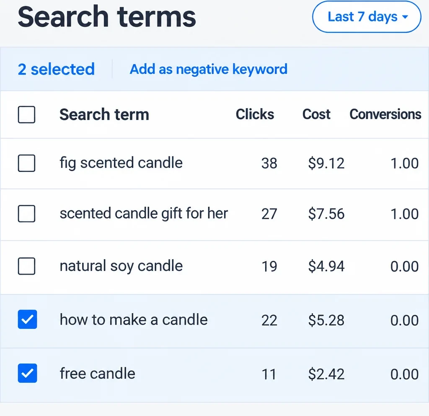Click the $7.56 cost value
The image size is (429, 416).
tap(326, 214)
